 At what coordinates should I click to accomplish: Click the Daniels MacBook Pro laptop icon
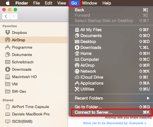[x=8, y=114]
